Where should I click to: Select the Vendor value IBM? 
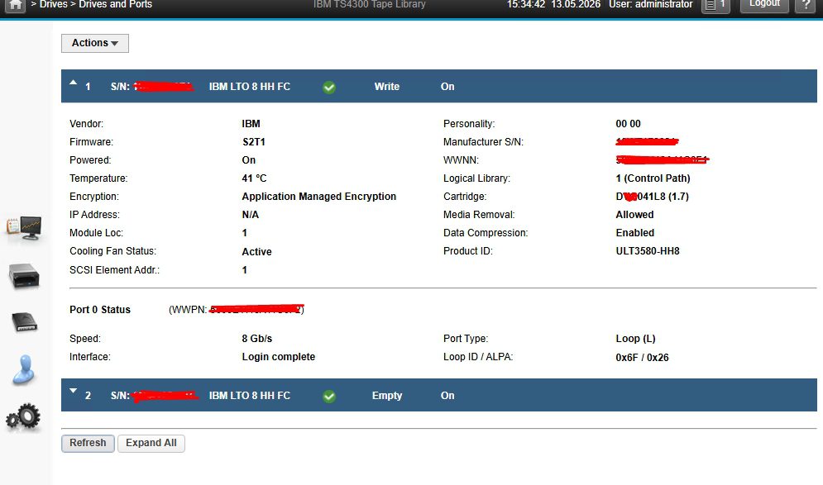click(251, 124)
